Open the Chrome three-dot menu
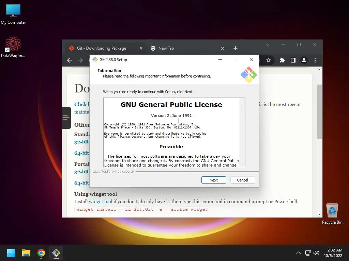This screenshot has width=349, height=261. click(315, 60)
